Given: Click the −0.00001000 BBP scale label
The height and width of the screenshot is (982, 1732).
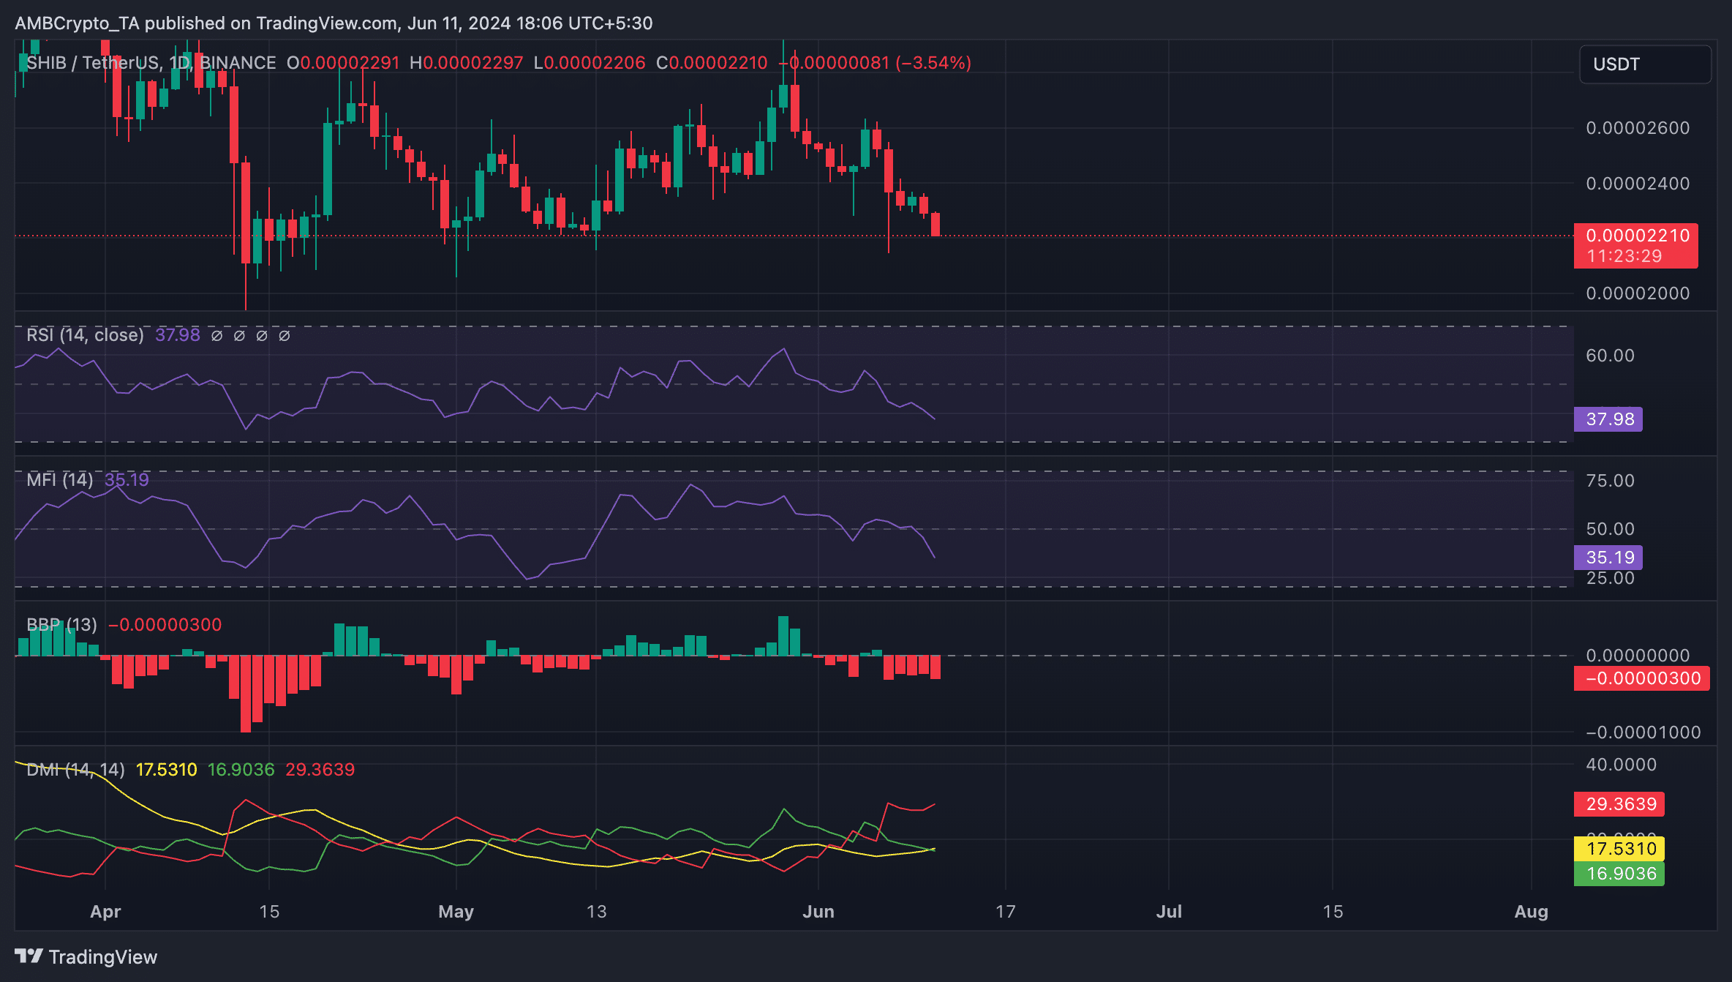Looking at the screenshot, I should (1643, 732).
